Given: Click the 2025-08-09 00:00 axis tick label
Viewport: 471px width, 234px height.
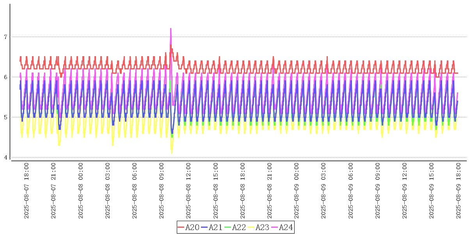Looking at the screenshot, I should click(296, 191).
